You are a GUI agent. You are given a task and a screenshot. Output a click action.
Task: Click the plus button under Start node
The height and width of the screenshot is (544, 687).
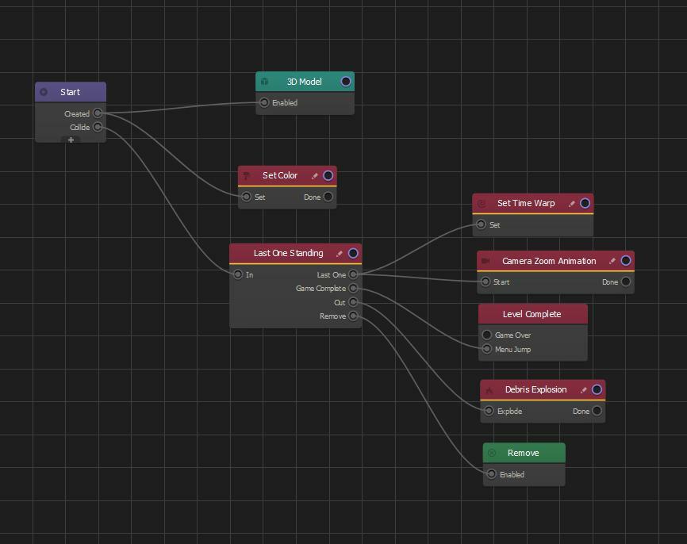pos(71,140)
